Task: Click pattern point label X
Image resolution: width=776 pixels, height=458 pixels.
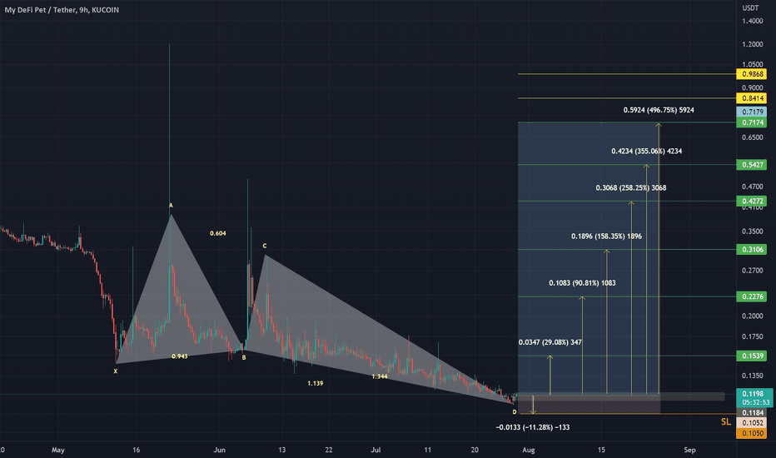Action: (x=115, y=371)
